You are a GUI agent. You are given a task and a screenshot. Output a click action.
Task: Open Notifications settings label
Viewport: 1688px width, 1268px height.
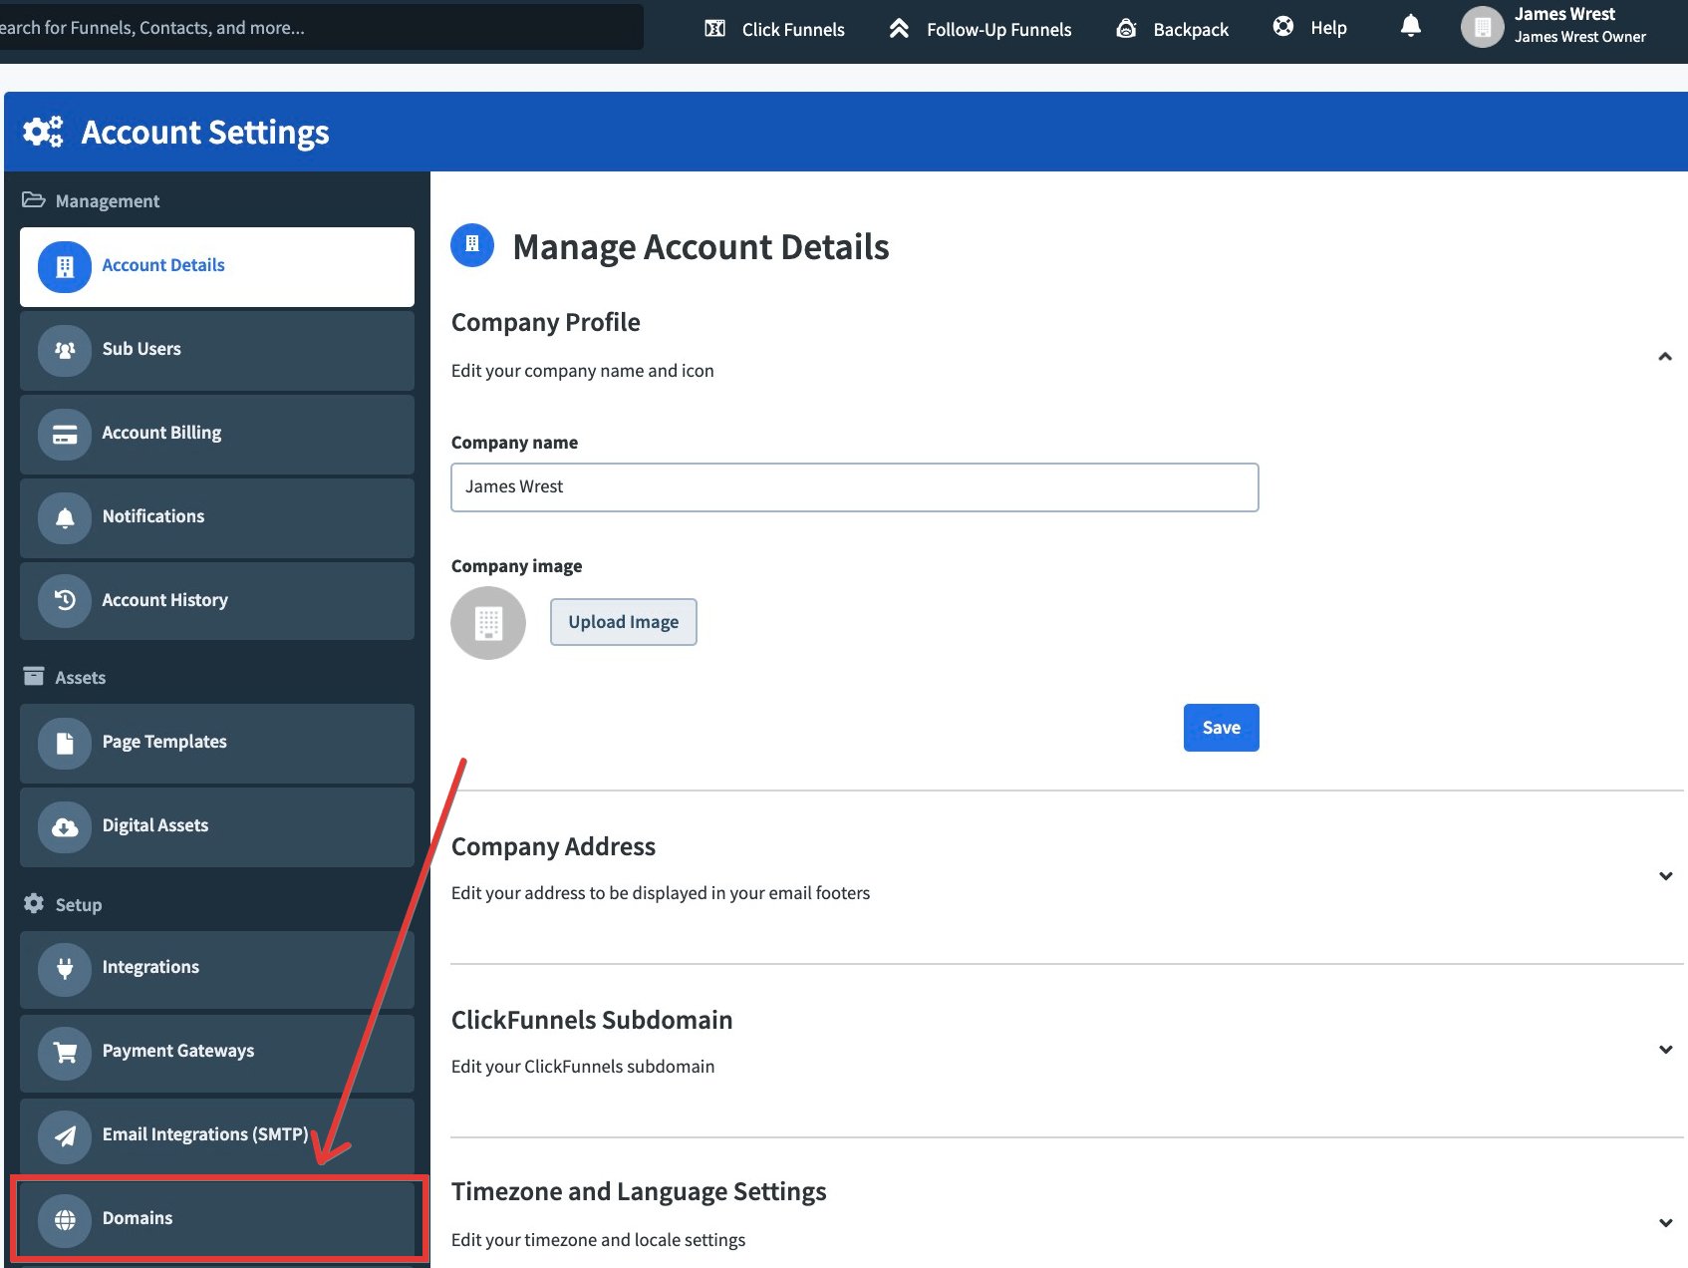(x=152, y=516)
